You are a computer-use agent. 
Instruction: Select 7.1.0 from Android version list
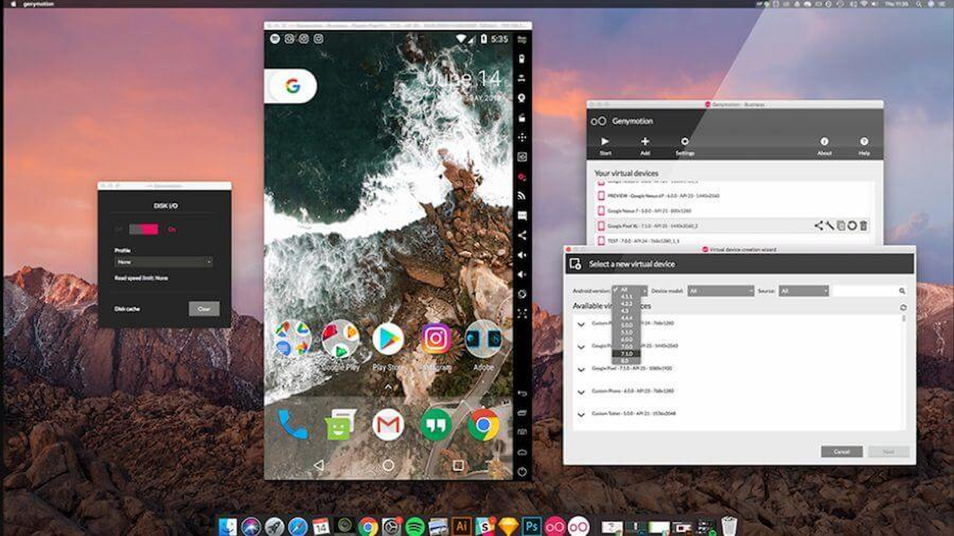tap(627, 354)
